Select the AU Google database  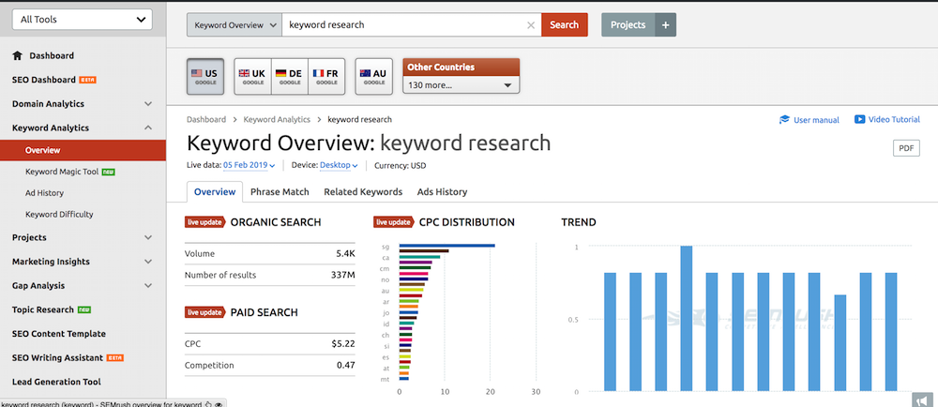374,77
